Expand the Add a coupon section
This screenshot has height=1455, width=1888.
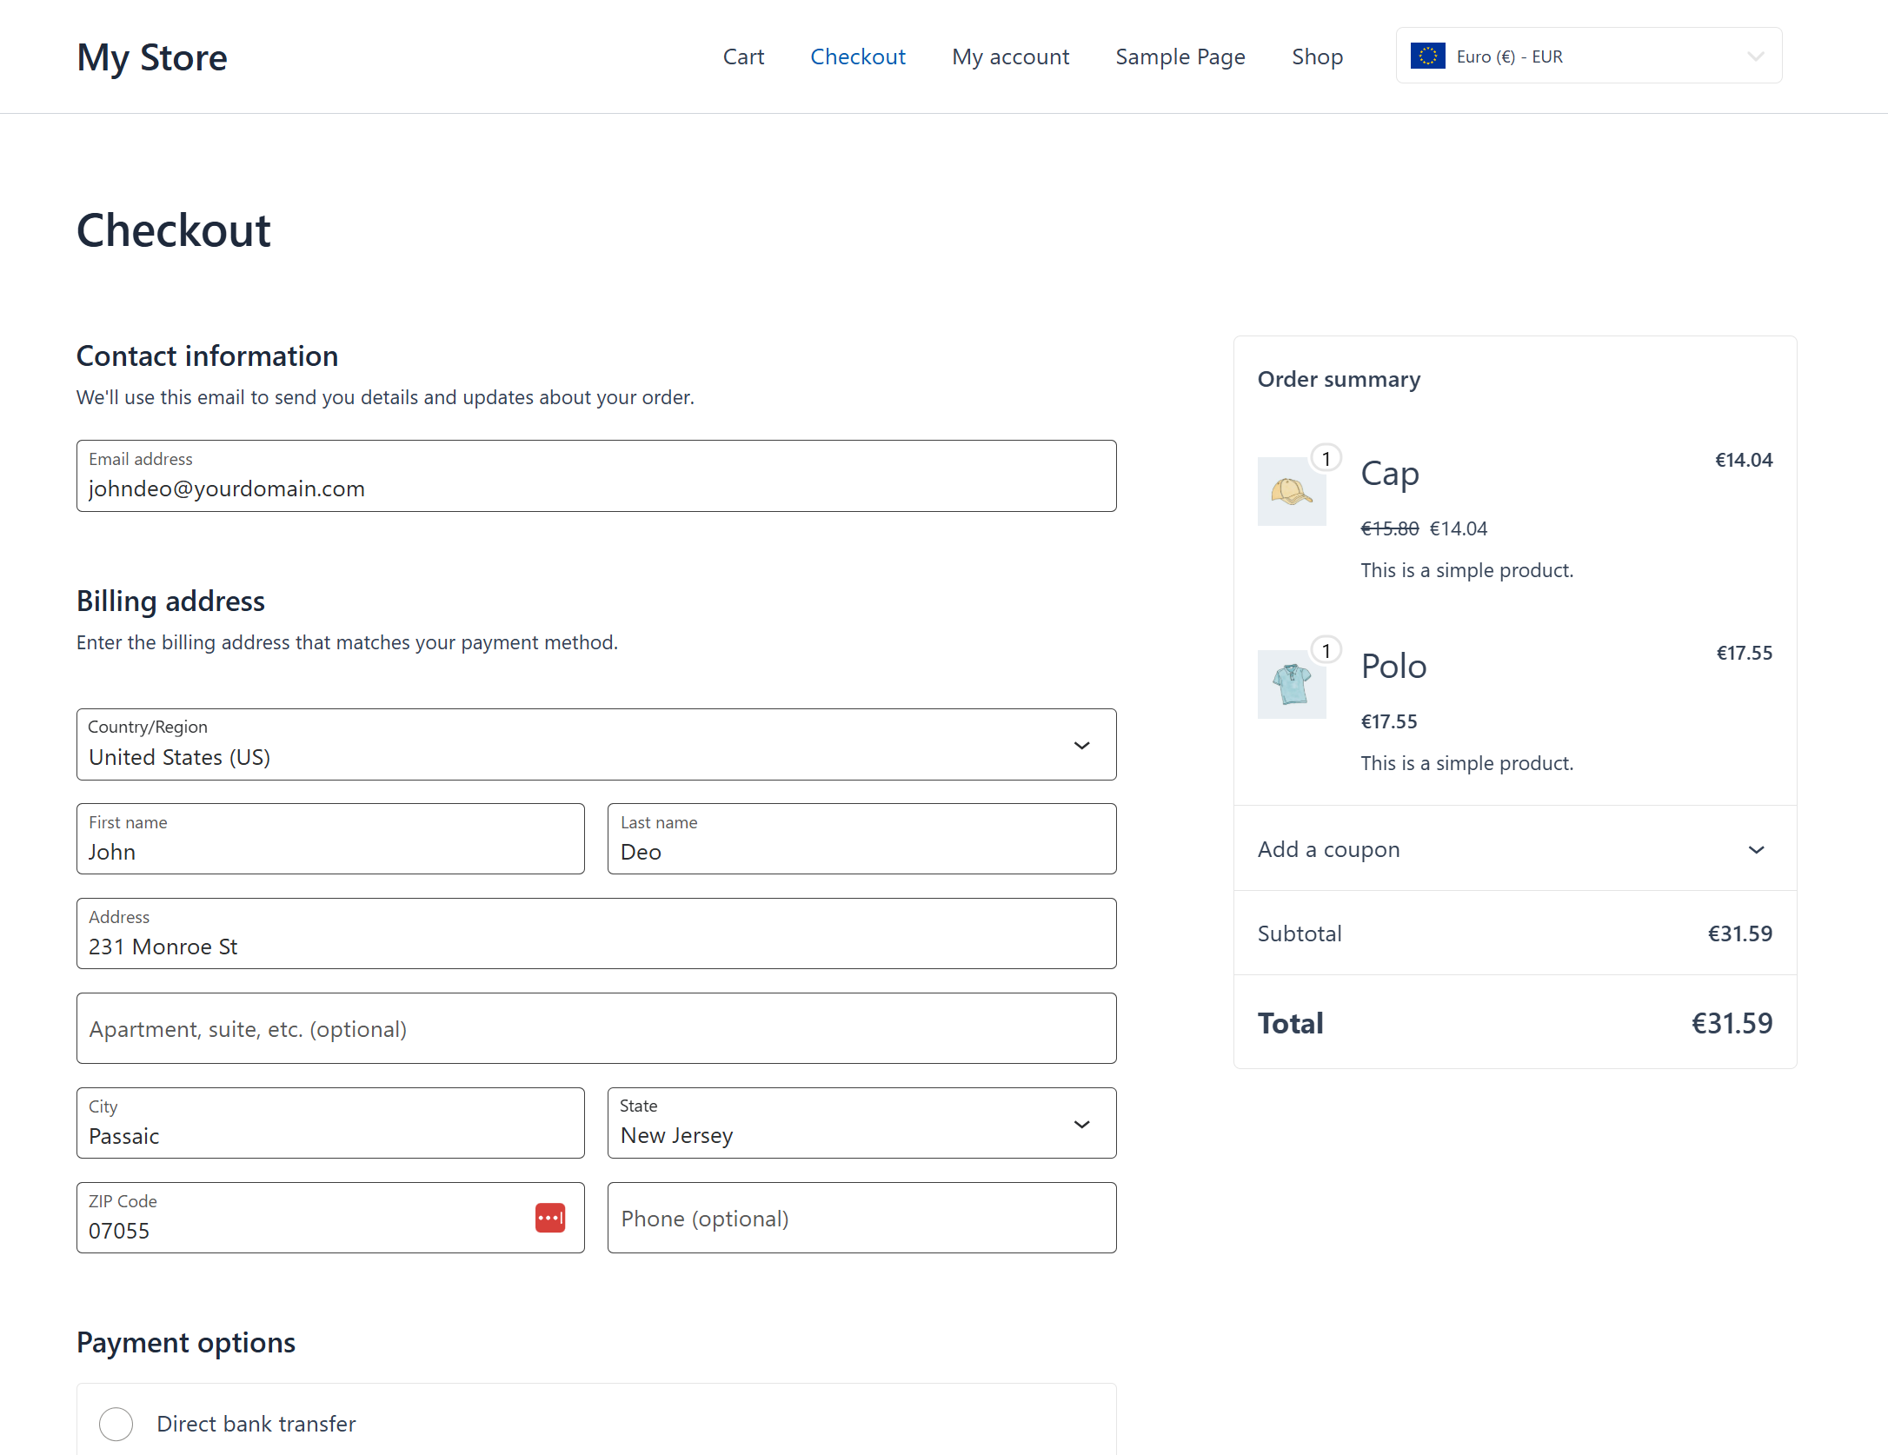click(x=1514, y=849)
